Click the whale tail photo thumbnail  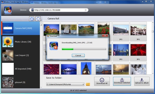pyautogui.click(x=69, y=29)
